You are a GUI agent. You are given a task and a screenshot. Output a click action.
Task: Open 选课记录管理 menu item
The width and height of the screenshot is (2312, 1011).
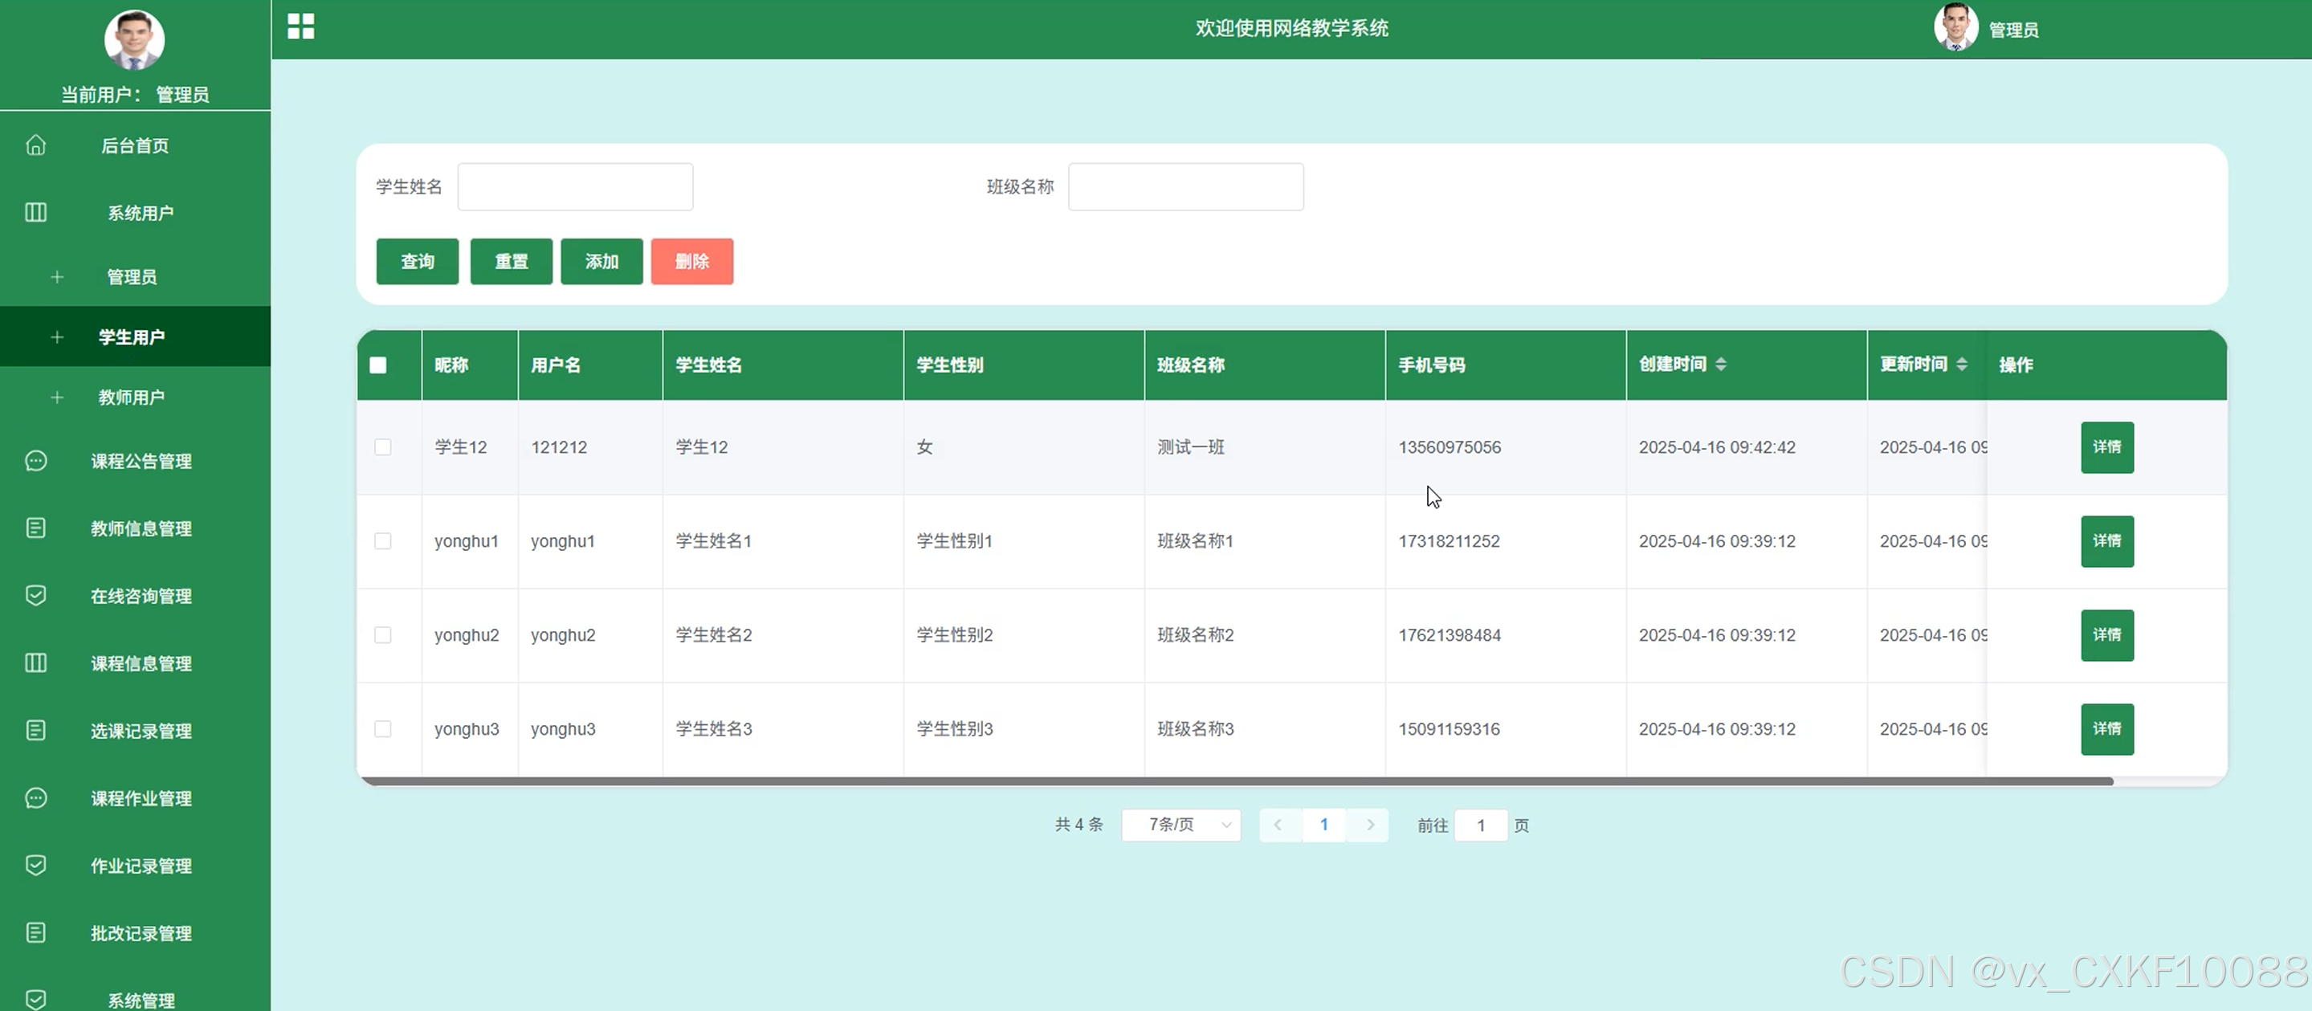[x=141, y=730]
